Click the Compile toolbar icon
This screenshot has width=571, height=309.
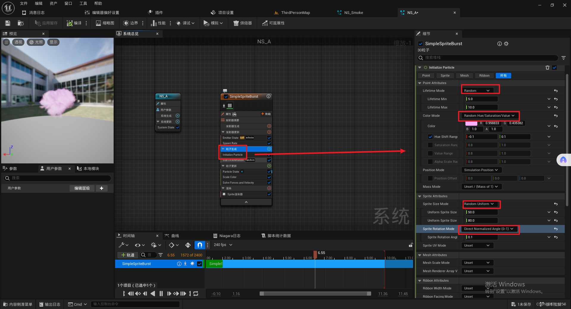click(x=74, y=23)
